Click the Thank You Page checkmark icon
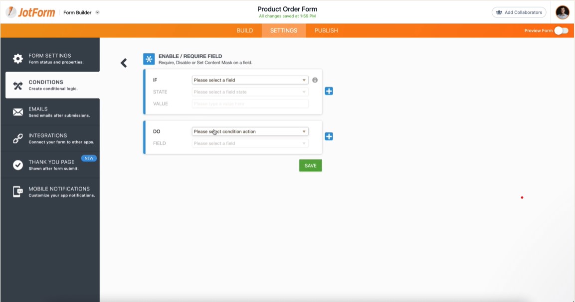 pos(17,165)
